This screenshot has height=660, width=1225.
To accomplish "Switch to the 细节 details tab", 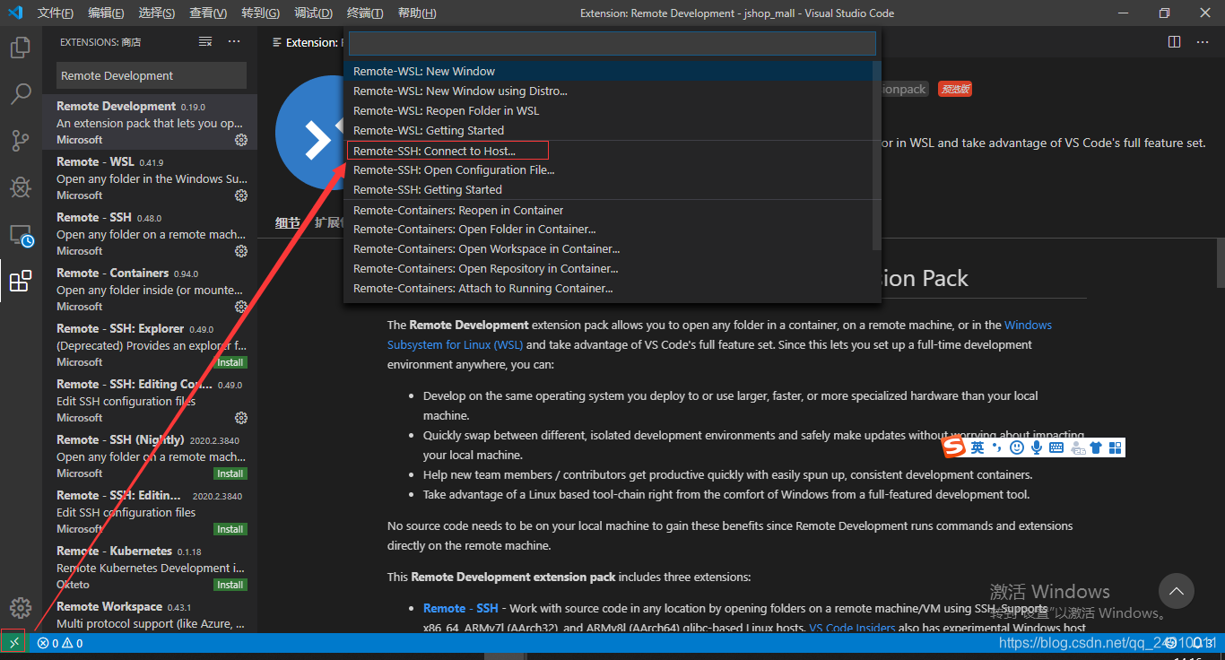I will click(x=288, y=222).
